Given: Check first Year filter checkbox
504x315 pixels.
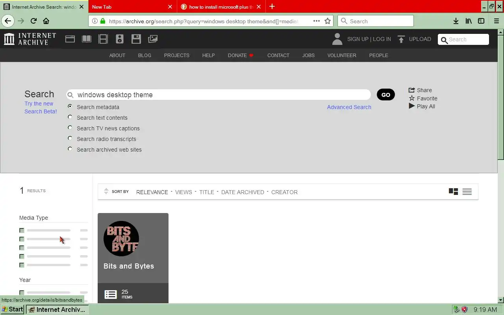Looking at the screenshot, I should pyautogui.click(x=22, y=293).
